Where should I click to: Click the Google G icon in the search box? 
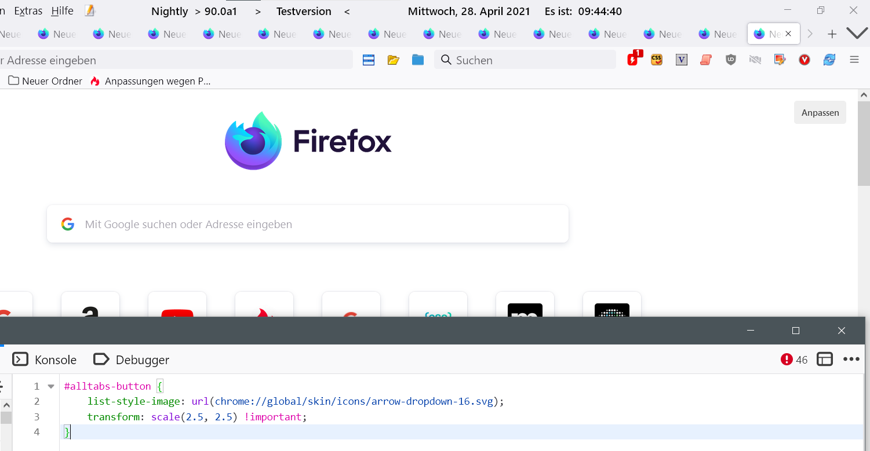[x=68, y=224]
